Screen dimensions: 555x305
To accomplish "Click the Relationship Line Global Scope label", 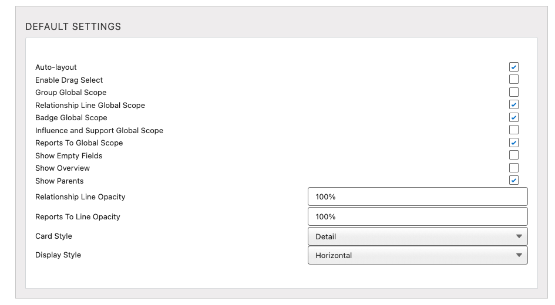I will click(90, 106).
